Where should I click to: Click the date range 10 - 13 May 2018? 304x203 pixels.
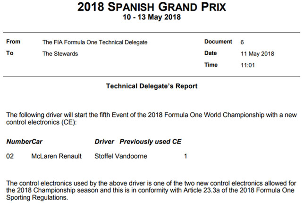coord(152,17)
